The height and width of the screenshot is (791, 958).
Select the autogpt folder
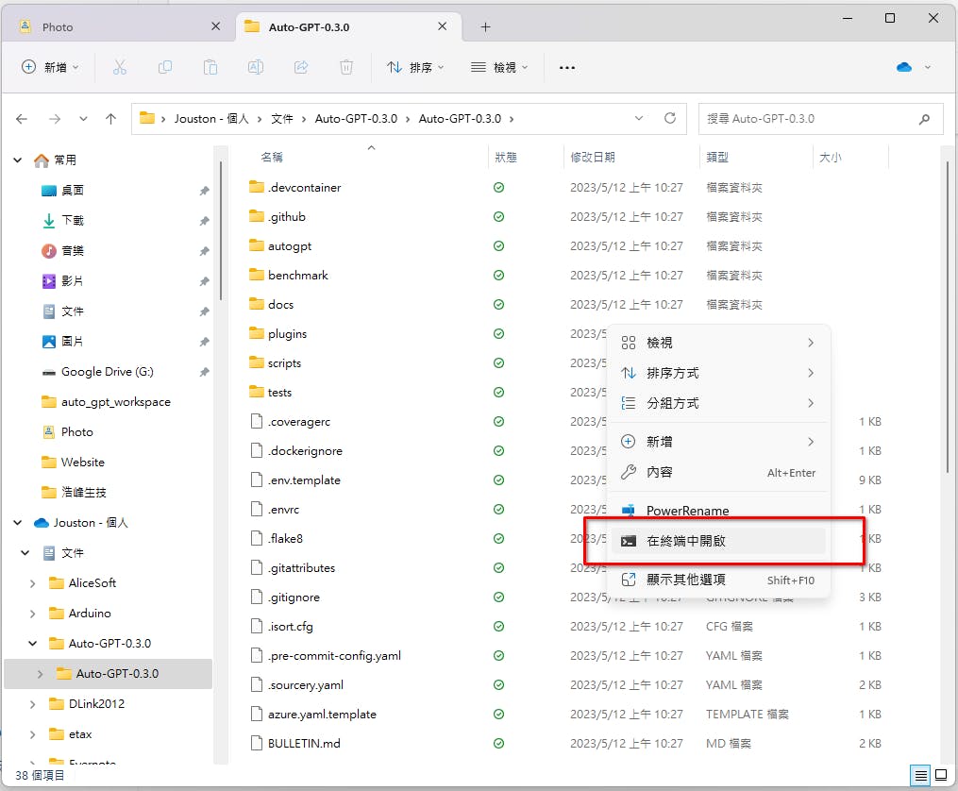click(x=289, y=246)
